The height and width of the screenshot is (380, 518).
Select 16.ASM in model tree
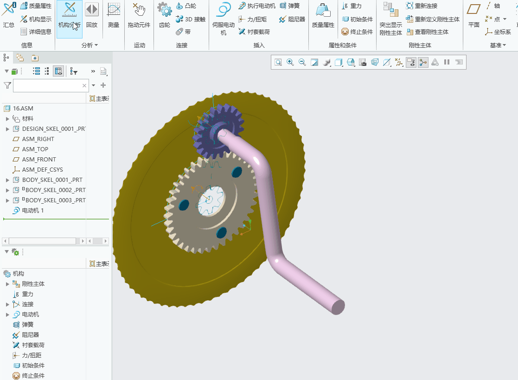23,109
